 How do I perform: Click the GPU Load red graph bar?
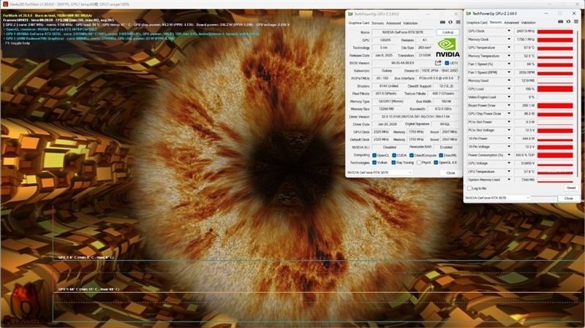pyautogui.click(x=555, y=88)
